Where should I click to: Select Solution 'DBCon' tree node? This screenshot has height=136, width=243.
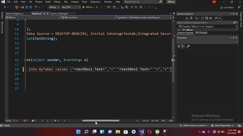pos(197,26)
